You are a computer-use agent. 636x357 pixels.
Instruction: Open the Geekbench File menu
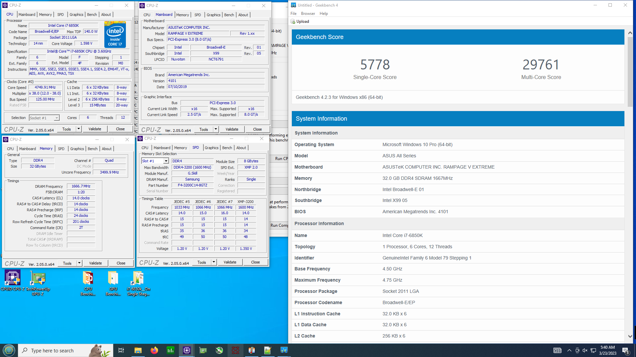(x=293, y=14)
